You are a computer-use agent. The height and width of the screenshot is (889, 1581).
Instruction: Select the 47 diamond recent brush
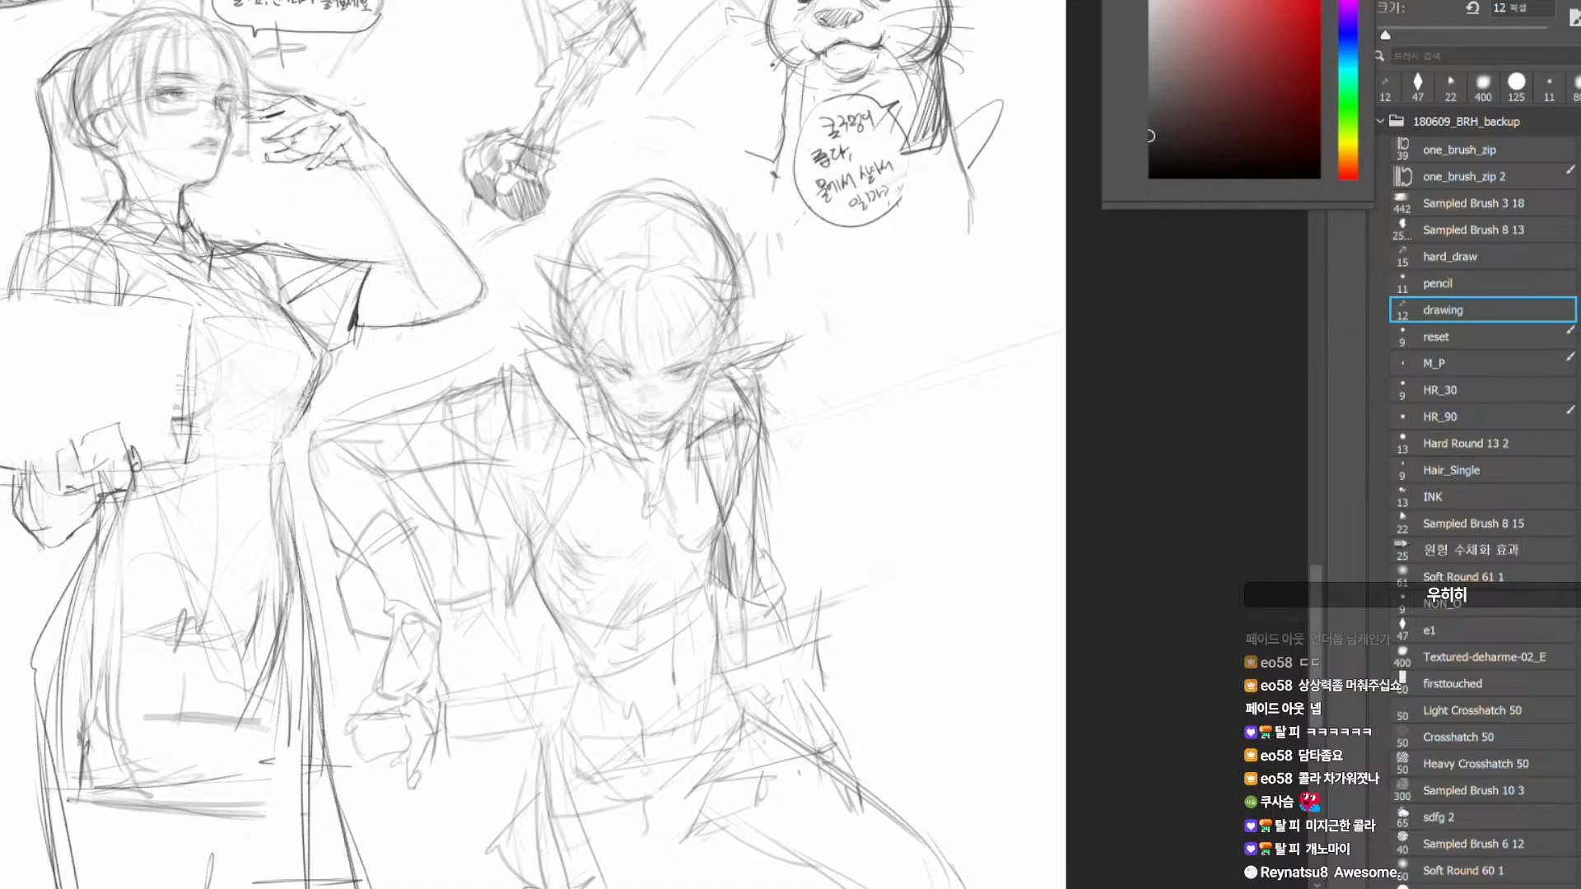1417,86
